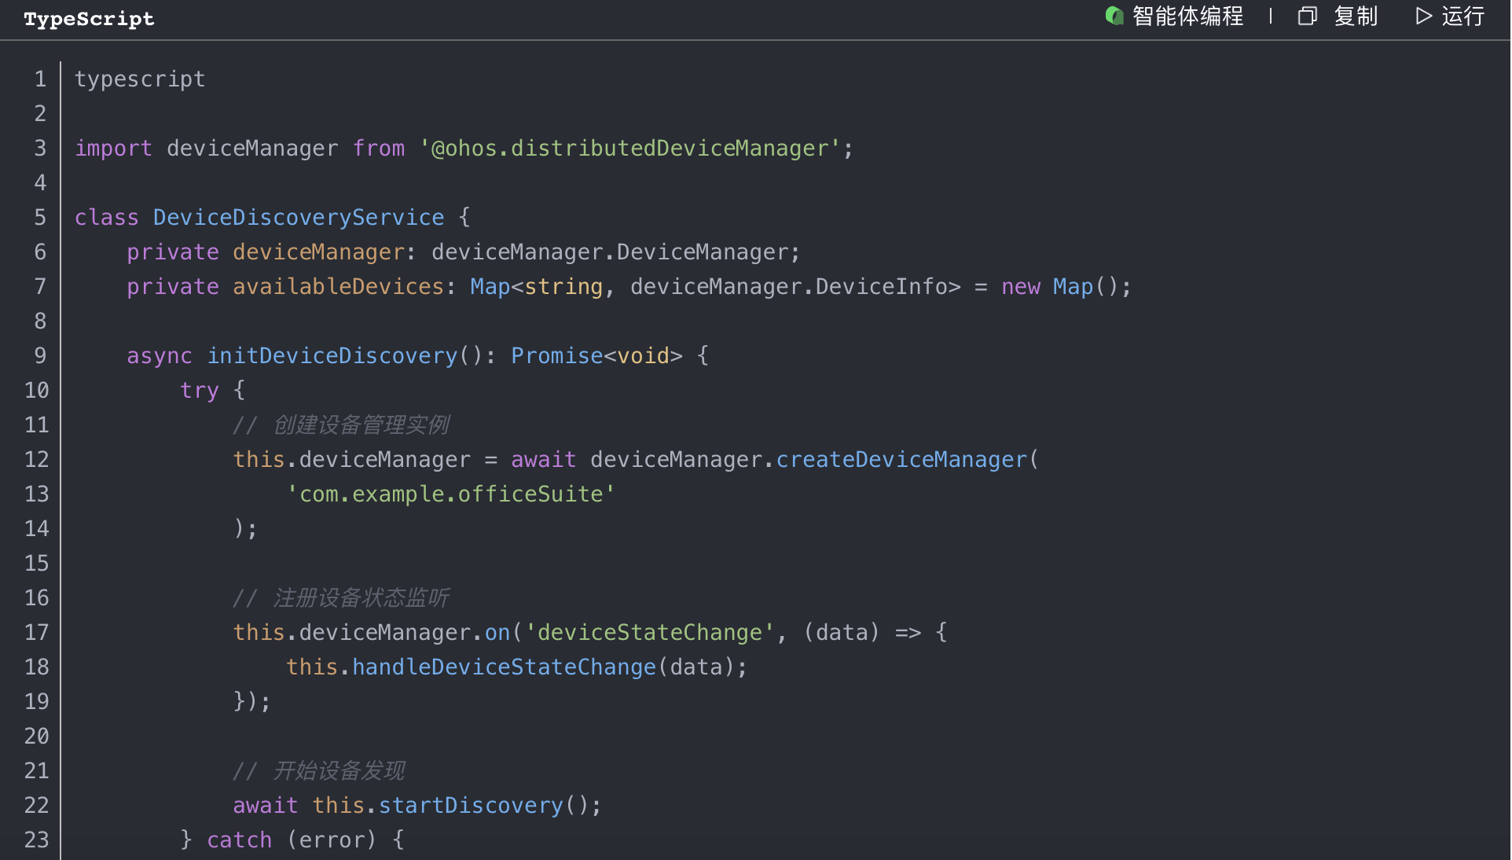Click the availableDevices property name
This screenshot has height=860, width=1512.
[x=338, y=287]
